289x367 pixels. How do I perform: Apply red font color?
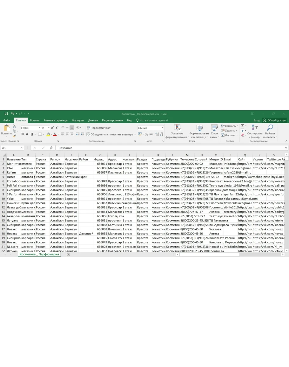pos(55,134)
